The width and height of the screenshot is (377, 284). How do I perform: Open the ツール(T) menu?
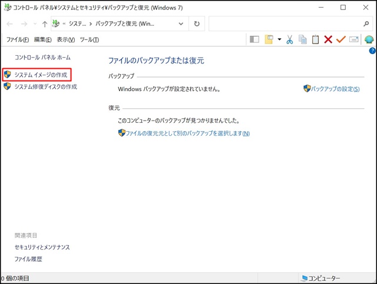pyautogui.click(x=89, y=39)
